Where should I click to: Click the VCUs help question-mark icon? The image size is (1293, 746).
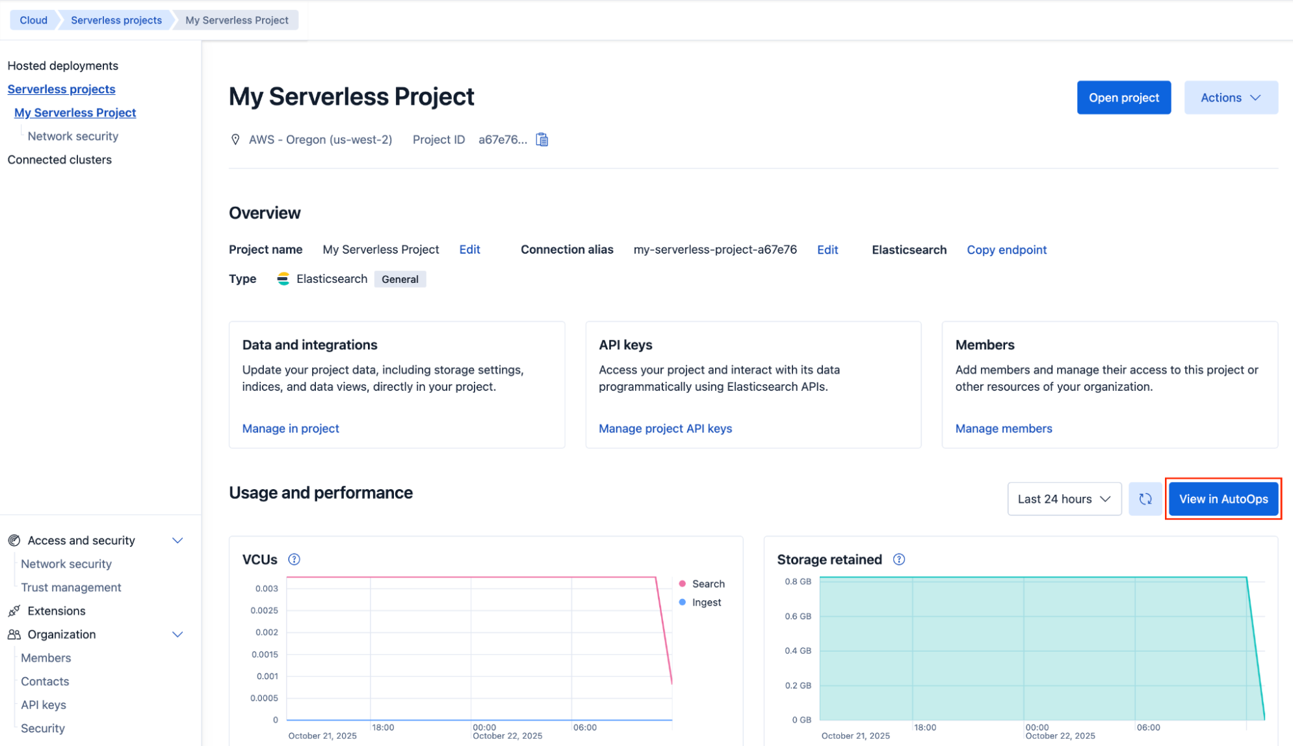coord(294,559)
